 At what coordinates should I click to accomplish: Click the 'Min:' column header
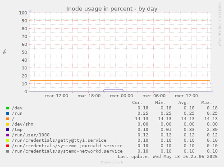point(160,103)
